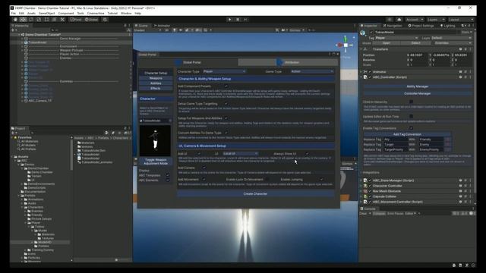Image resolution: width=486 pixels, height=273 pixels.
Task: Select Abilities in Global Portal sidebar
Action: (x=156, y=83)
